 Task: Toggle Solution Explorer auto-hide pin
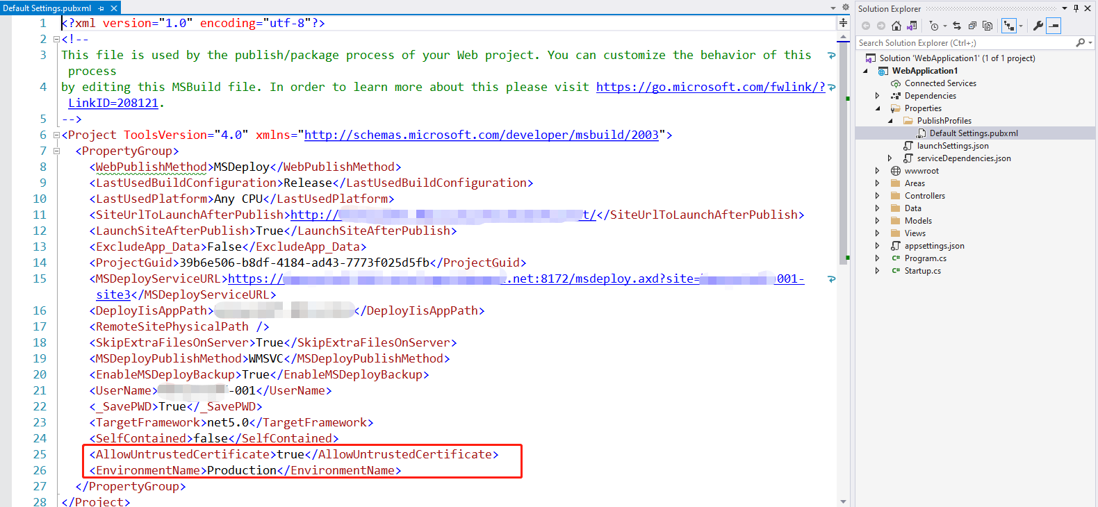(x=1076, y=8)
